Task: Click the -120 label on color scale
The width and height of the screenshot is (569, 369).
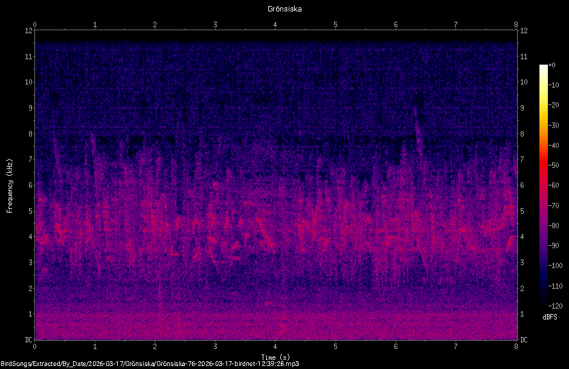Action: (555, 306)
